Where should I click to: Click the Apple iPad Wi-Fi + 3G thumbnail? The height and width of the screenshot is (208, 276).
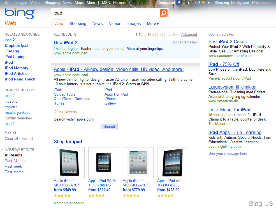tap(104, 163)
